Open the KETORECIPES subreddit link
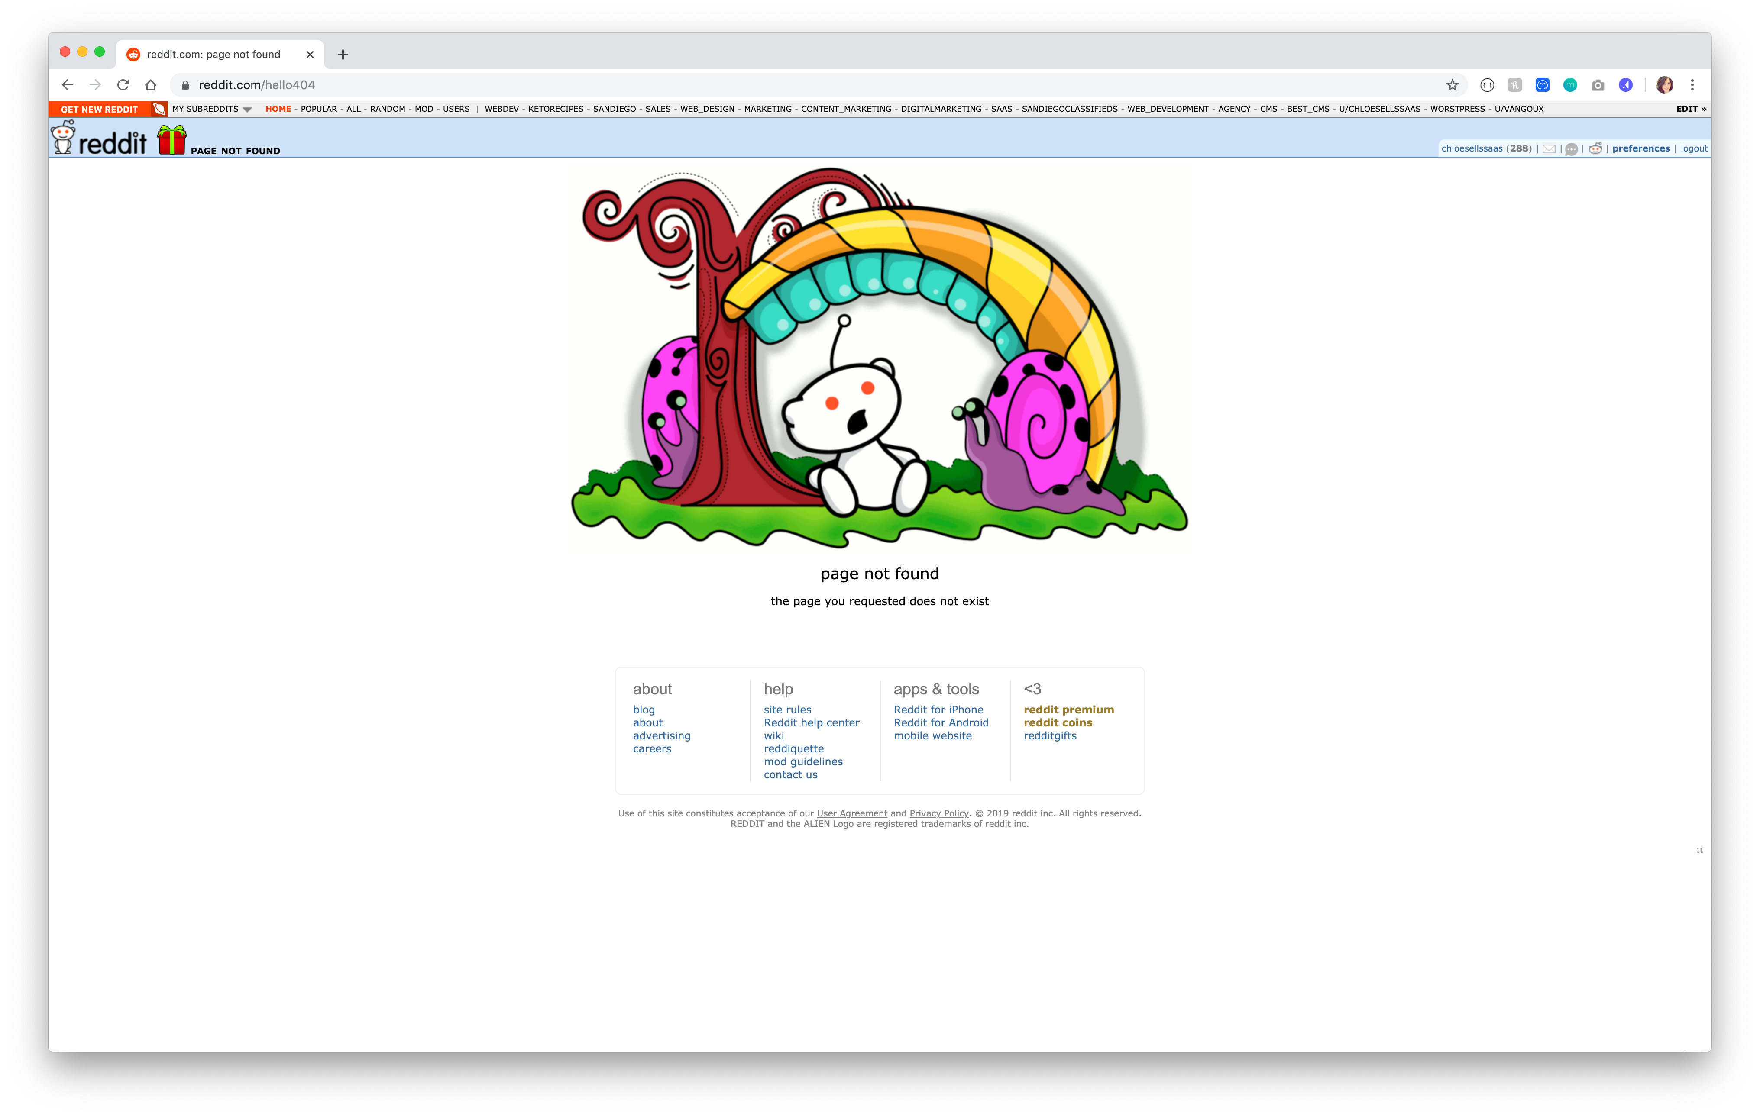The height and width of the screenshot is (1116, 1760). (556, 109)
